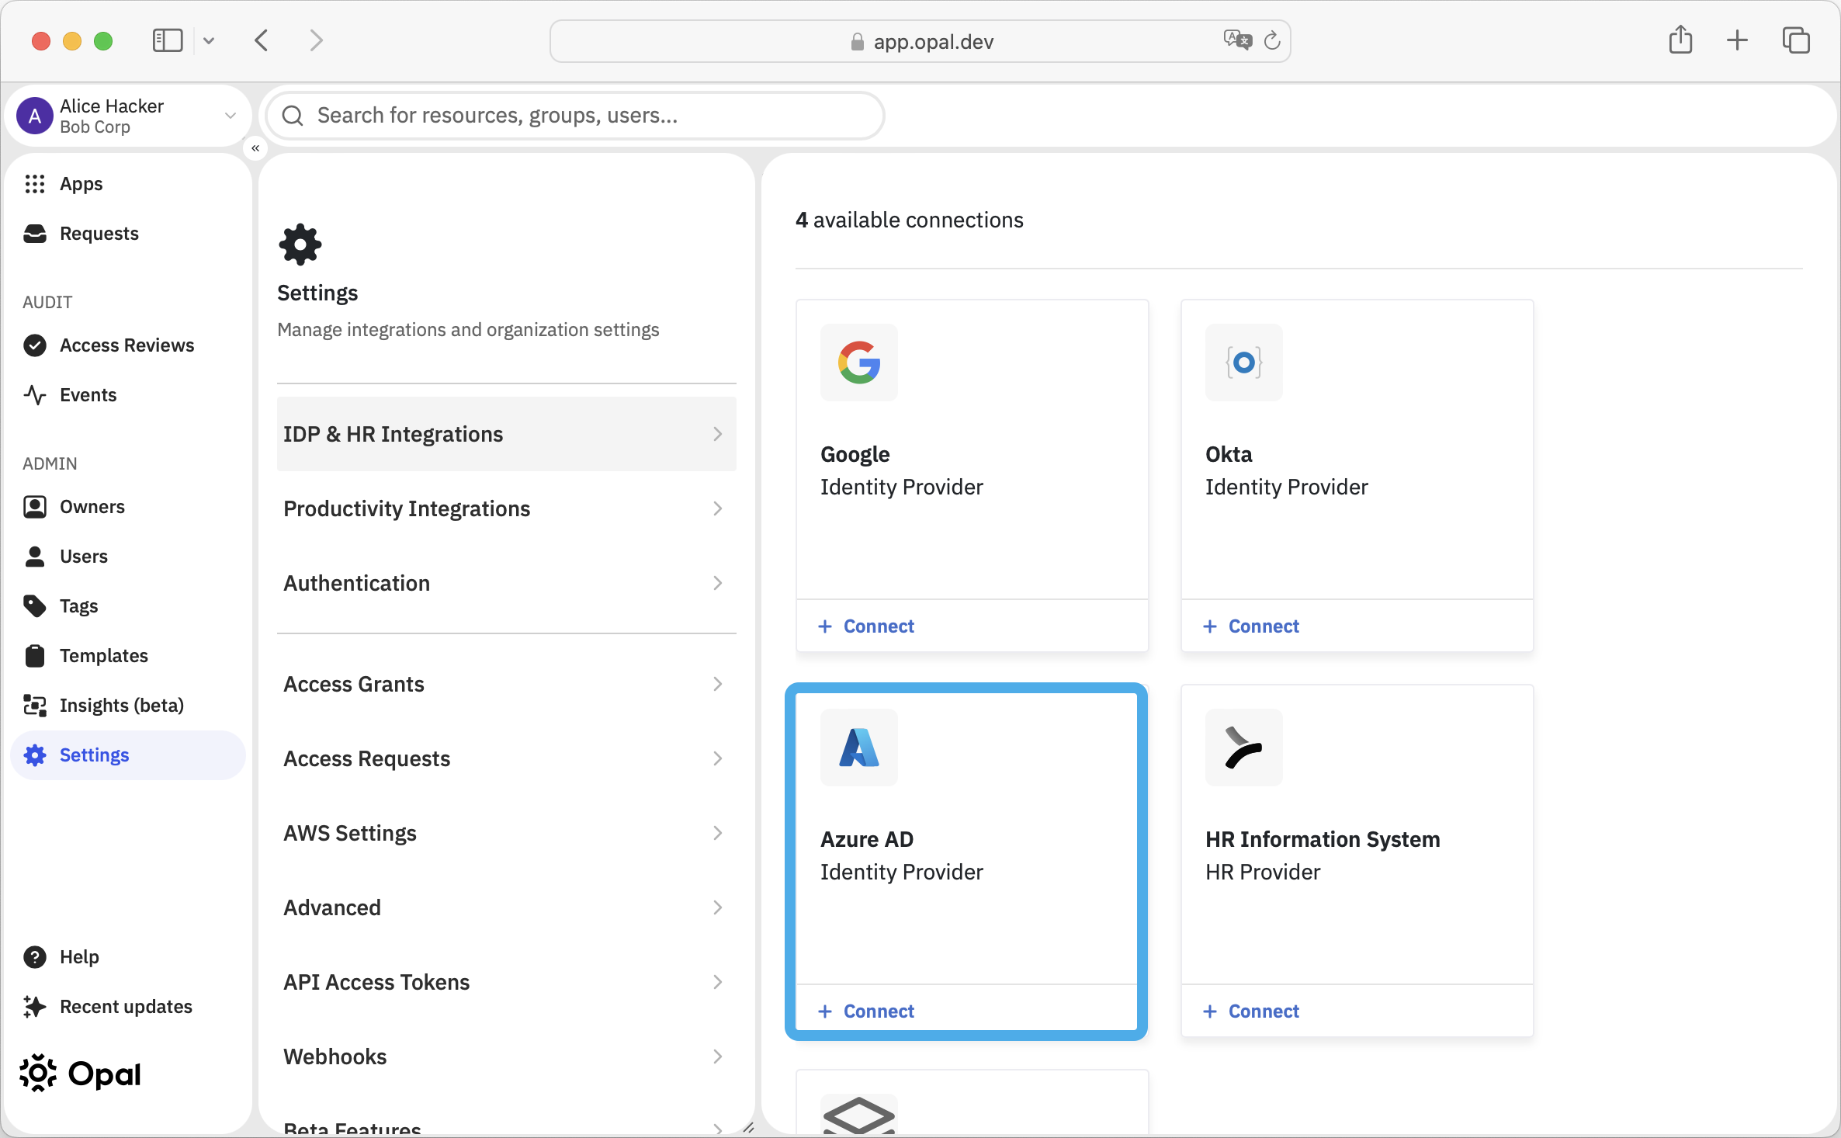The image size is (1841, 1138).
Task: Go back with the browser back arrow
Action: tap(262, 40)
